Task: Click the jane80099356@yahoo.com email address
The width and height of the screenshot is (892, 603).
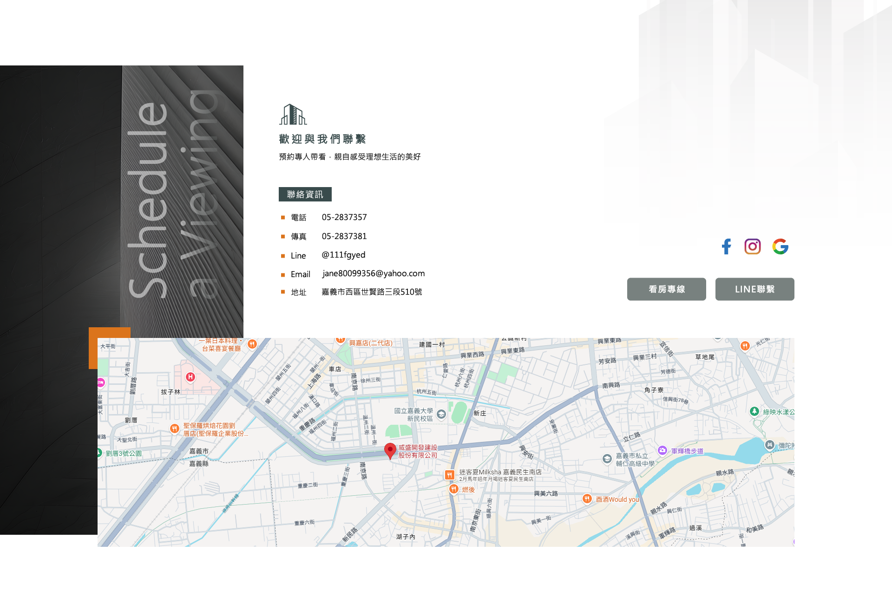Action: pos(373,273)
